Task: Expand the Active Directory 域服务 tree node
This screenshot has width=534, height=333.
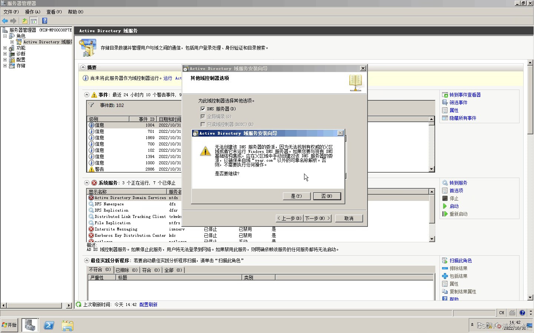Action: (12, 42)
